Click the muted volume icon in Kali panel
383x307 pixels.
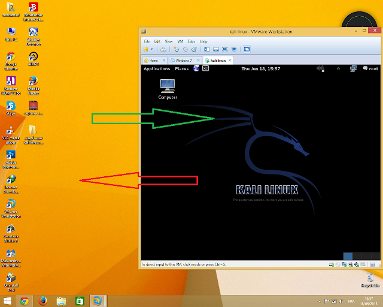pos(320,69)
